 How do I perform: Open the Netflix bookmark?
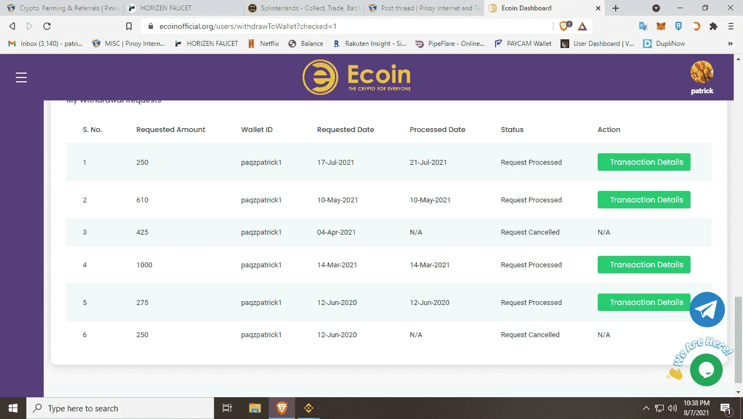click(263, 44)
